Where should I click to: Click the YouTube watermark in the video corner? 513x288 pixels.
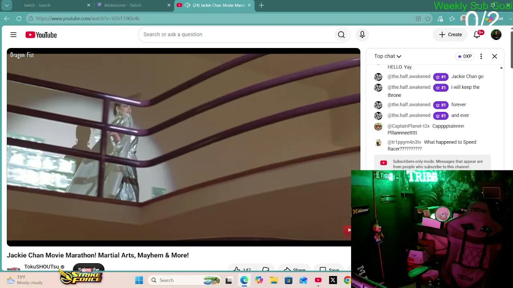pyautogui.click(x=347, y=230)
